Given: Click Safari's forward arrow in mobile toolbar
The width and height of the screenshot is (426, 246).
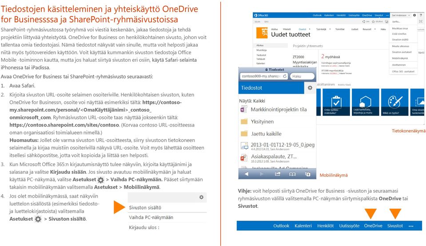Looking at the screenshot, I should 262,174.
